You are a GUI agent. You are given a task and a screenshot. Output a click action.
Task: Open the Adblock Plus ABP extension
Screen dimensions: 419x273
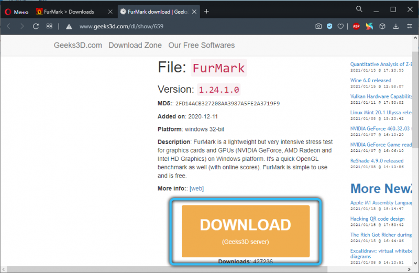coord(356,26)
